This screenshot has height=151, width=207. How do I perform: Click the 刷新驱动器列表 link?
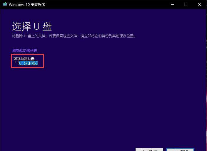tap(25, 50)
